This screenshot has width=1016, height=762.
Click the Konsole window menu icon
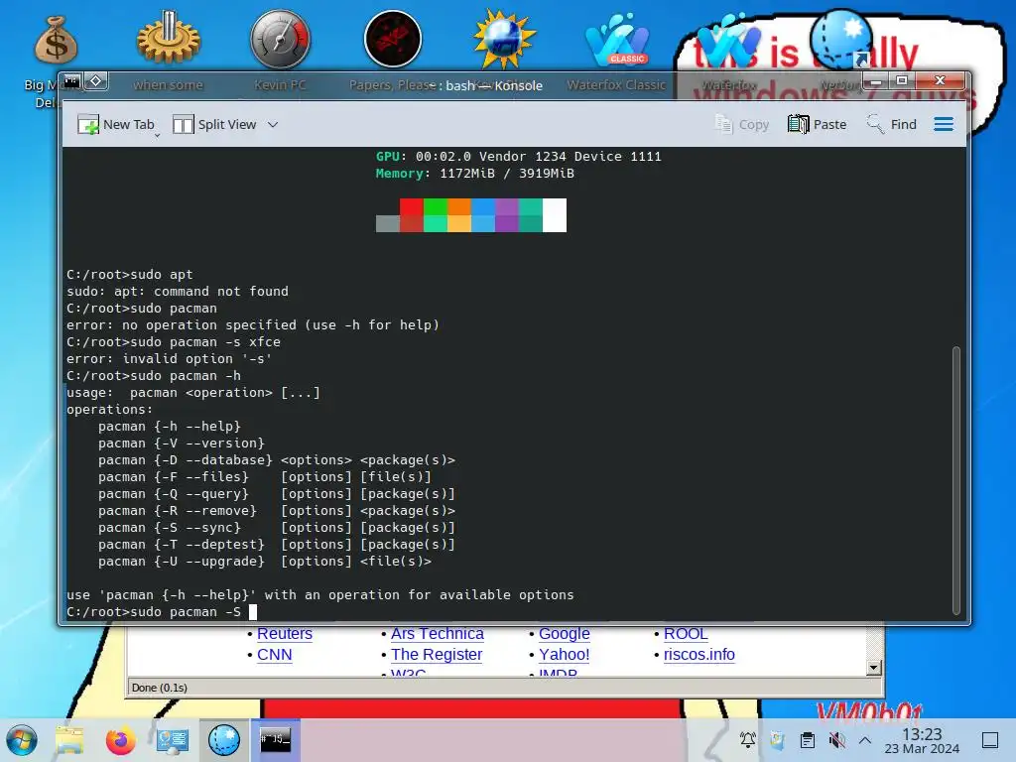tap(71, 81)
